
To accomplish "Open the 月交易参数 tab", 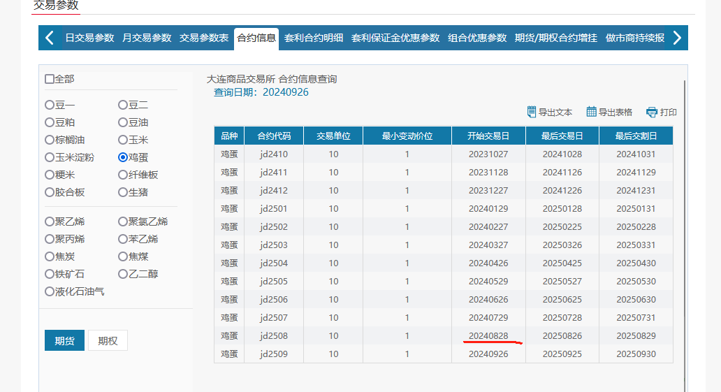I will (147, 38).
